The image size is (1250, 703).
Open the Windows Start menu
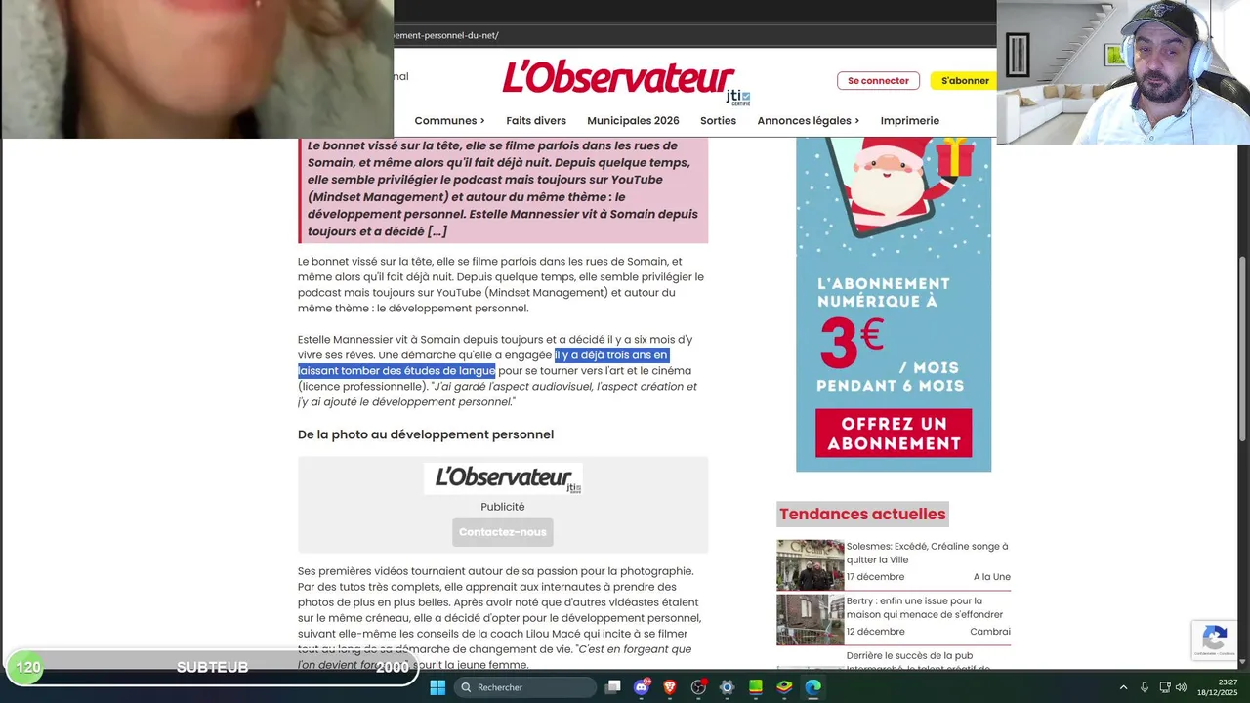click(437, 687)
